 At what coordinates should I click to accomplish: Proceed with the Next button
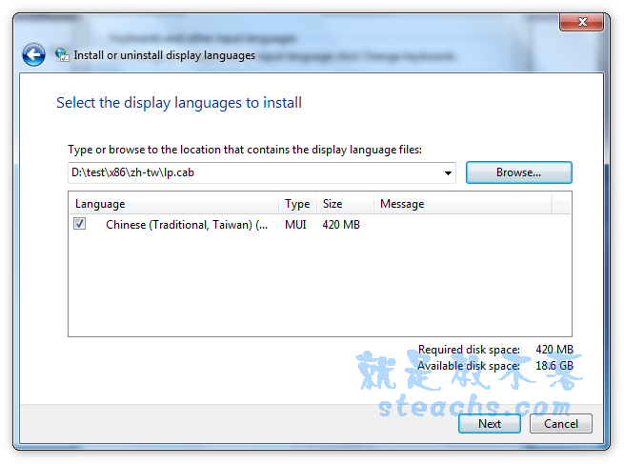pyautogui.click(x=490, y=424)
